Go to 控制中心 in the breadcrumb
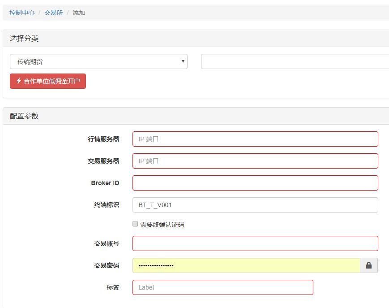This screenshot has height=308, width=389. (x=22, y=13)
